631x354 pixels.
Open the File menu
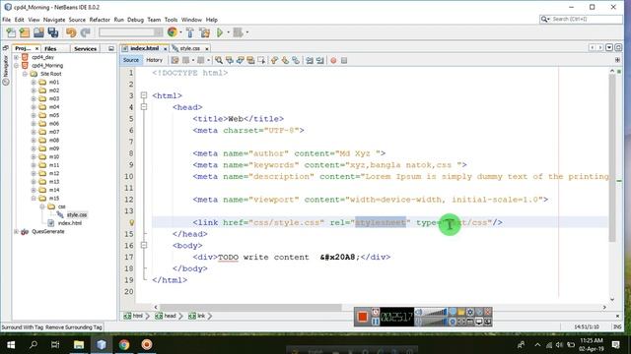7,20
